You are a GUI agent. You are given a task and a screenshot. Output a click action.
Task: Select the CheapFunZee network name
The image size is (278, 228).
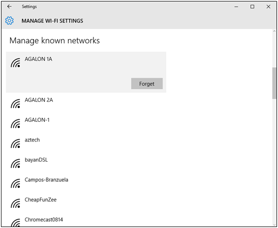[x=41, y=199]
